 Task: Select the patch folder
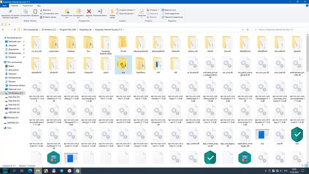[106, 65]
